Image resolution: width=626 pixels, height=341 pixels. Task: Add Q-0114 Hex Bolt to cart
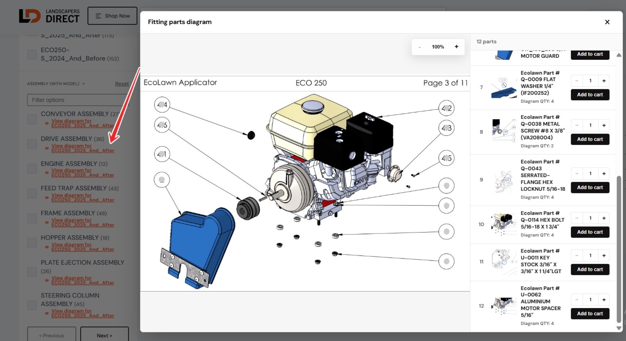click(x=590, y=232)
